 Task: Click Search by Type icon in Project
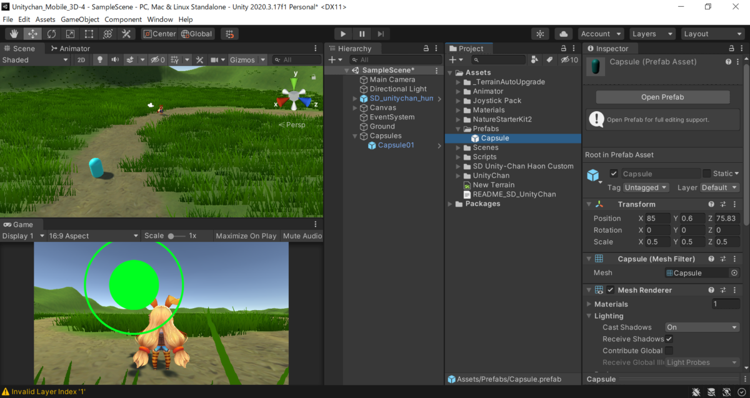coord(534,60)
